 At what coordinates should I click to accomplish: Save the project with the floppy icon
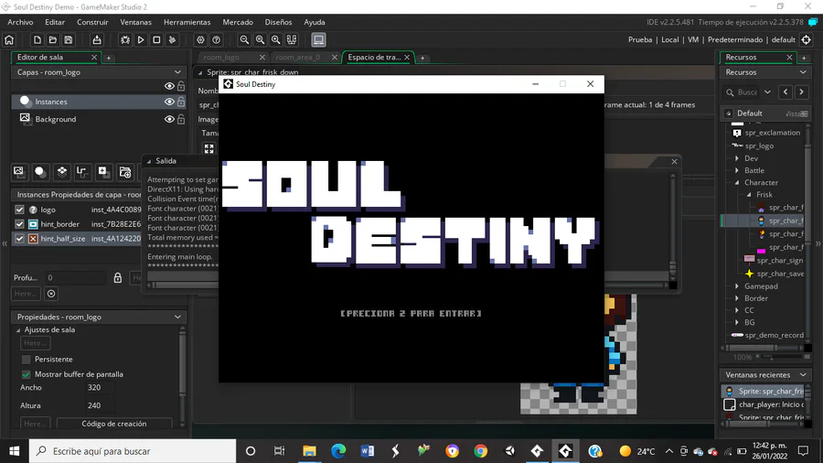[69, 40]
